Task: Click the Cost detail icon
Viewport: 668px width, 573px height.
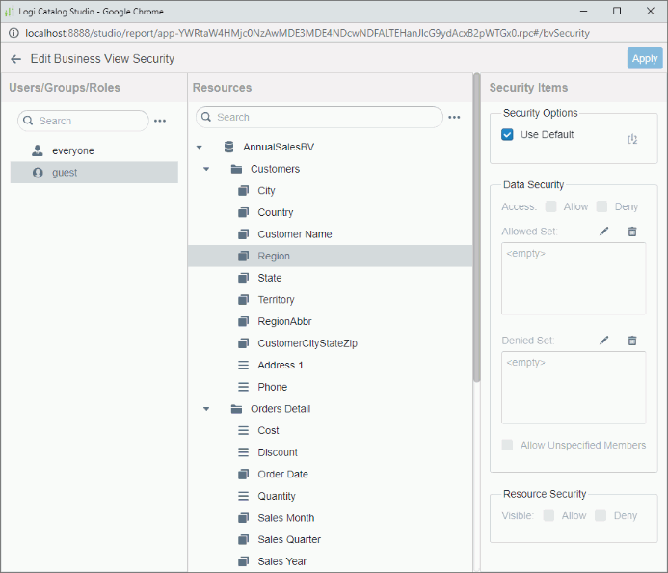Action: pyautogui.click(x=243, y=430)
